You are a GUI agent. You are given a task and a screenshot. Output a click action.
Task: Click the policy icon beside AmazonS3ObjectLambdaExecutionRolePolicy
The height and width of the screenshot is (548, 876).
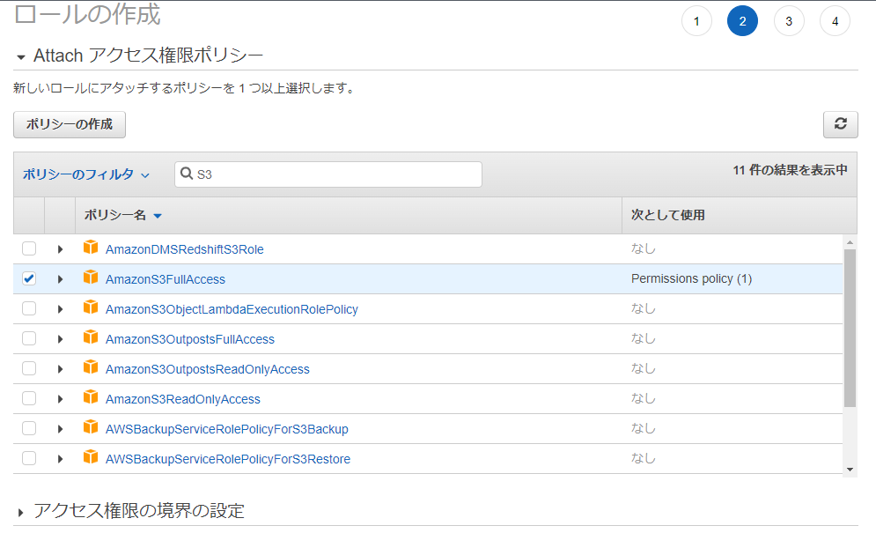(x=91, y=307)
